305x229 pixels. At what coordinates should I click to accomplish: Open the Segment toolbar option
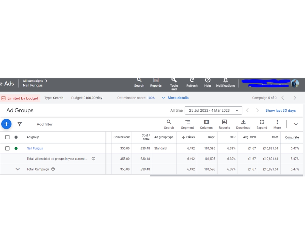coord(187,124)
